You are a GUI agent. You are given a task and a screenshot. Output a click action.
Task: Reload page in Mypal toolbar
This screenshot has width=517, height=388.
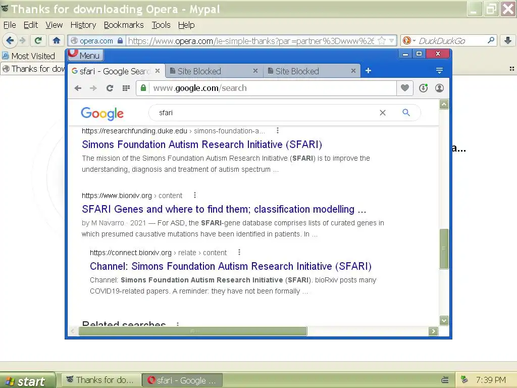click(38, 40)
